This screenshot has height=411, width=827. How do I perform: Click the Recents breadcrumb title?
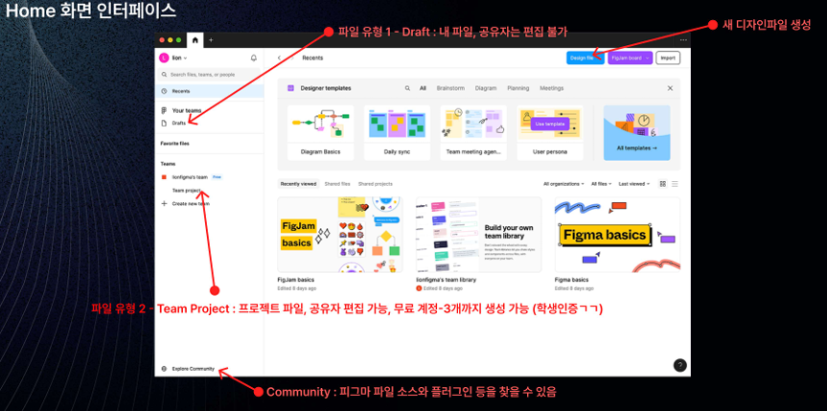pyautogui.click(x=312, y=58)
